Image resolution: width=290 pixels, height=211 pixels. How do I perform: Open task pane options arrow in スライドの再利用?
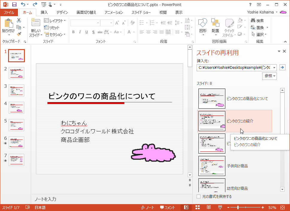[279, 51]
